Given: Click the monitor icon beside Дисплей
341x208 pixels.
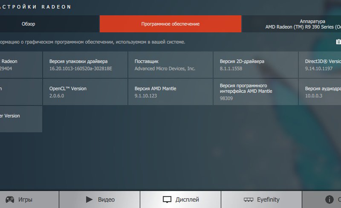Looking at the screenshot, I should [x=167, y=199].
